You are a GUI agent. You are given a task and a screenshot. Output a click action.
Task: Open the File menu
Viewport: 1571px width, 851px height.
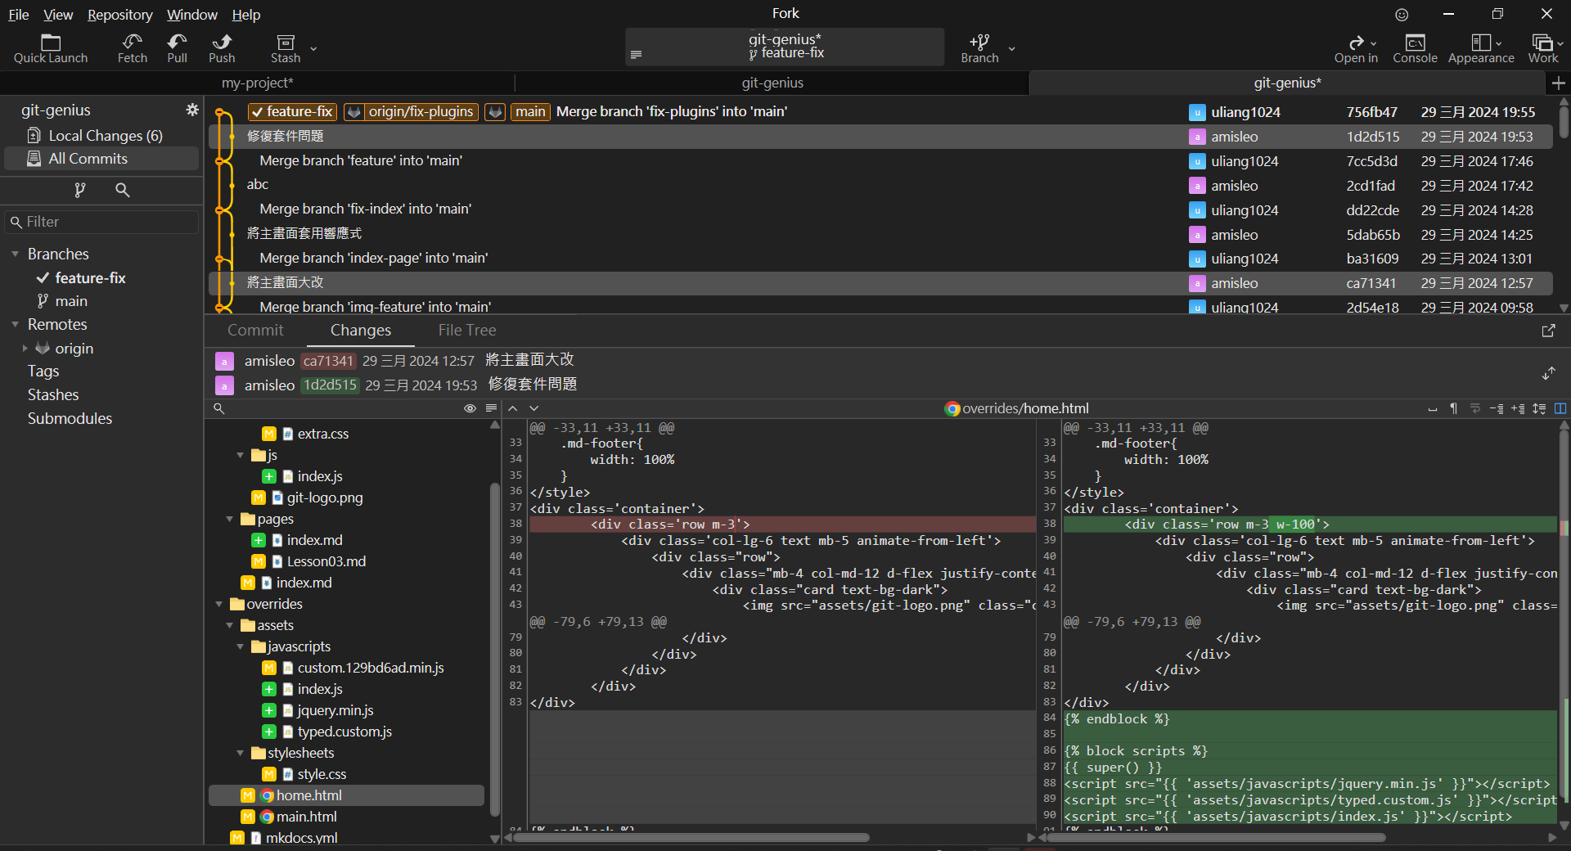coord(19,15)
